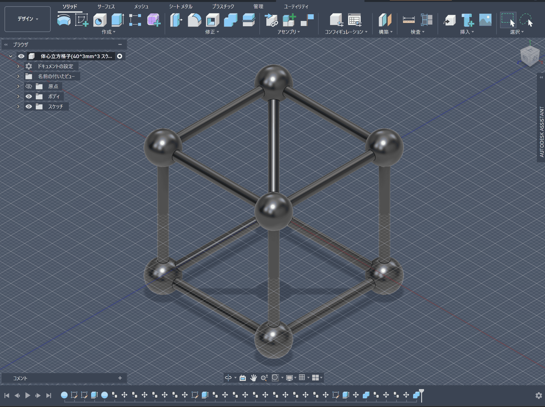Image resolution: width=545 pixels, height=407 pixels.
Task: Expand the ドキュメントの設定 node
Action: pyautogui.click(x=18, y=66)
